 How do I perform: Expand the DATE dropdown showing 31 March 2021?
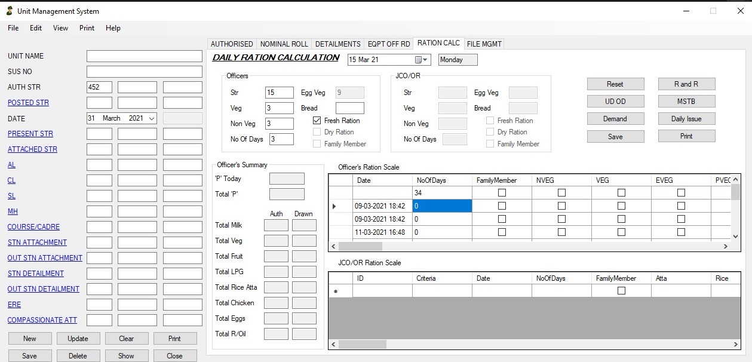pos(152,118)
